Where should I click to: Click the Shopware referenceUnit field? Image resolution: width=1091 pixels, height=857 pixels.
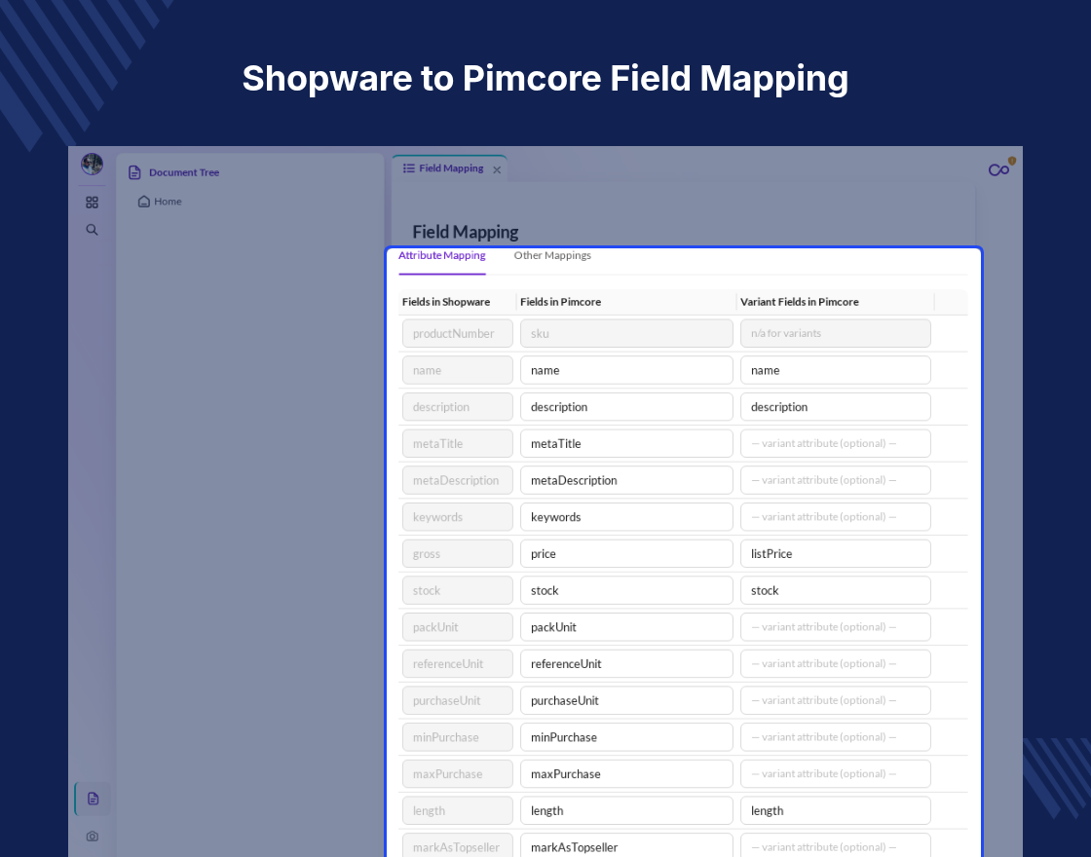[457, 664]
